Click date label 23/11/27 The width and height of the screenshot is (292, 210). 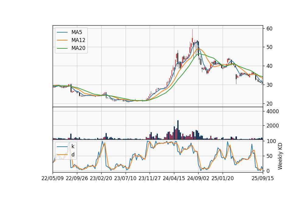point(150,178)
